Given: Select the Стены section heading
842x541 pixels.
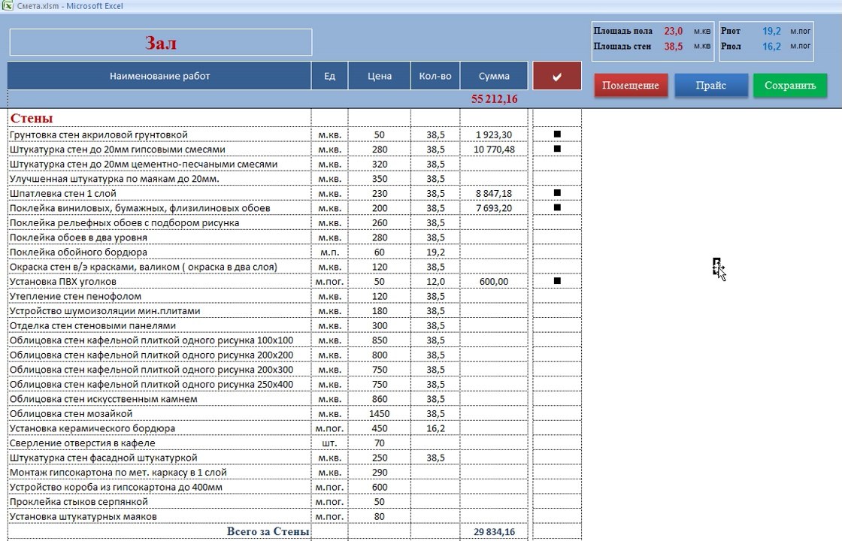Looking at the screenshot, I should coord(32,118).
